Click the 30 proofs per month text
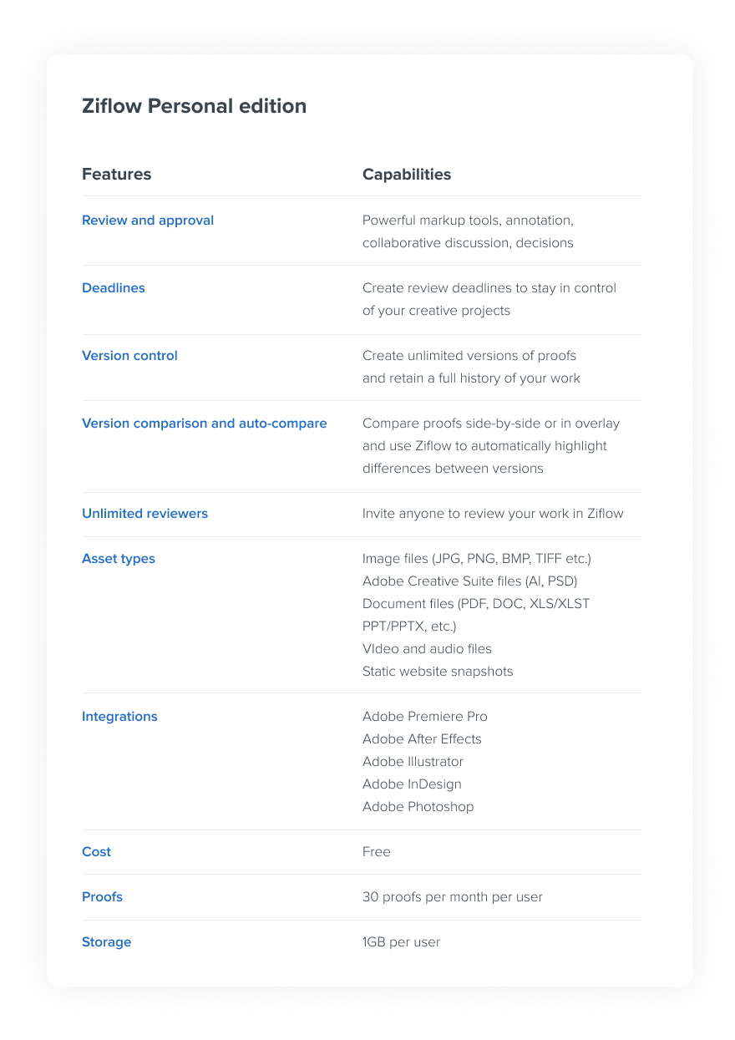The height and width of the screenshot is (1040, 735). [x=453, y=897]
